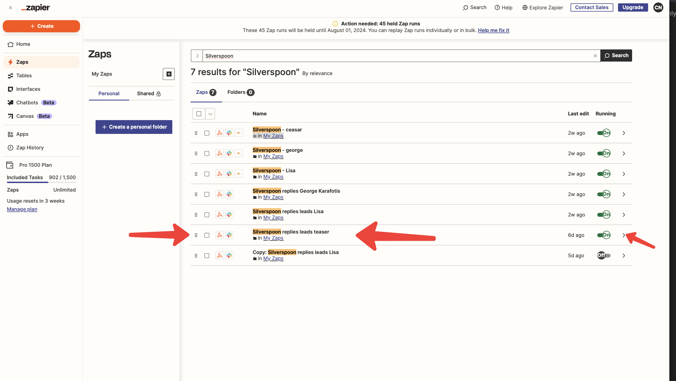Click the clear X icon in search field
The image size is (676, 381).
tap(595, 56)
